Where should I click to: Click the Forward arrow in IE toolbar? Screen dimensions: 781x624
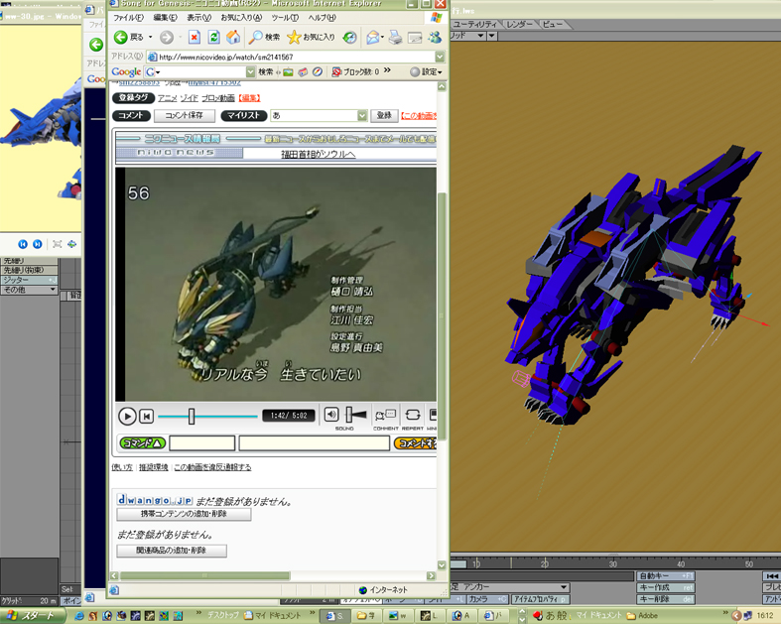167,37
